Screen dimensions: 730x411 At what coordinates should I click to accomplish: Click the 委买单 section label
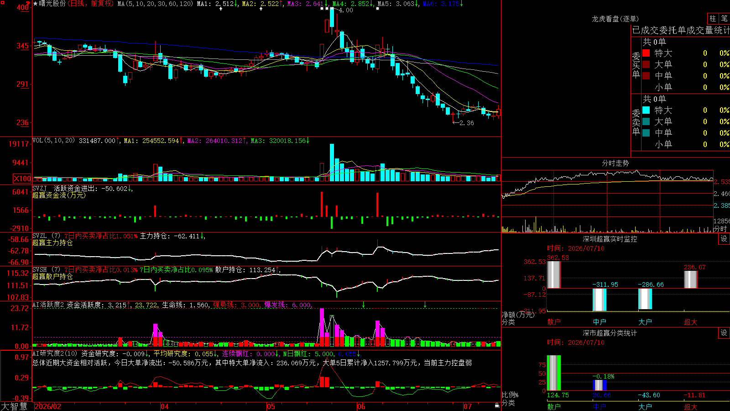click(636, 64)
